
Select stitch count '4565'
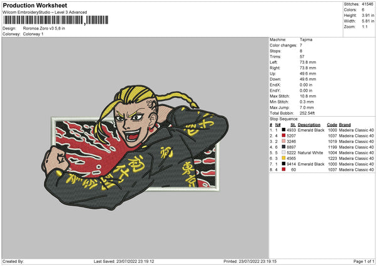(291, 159)
